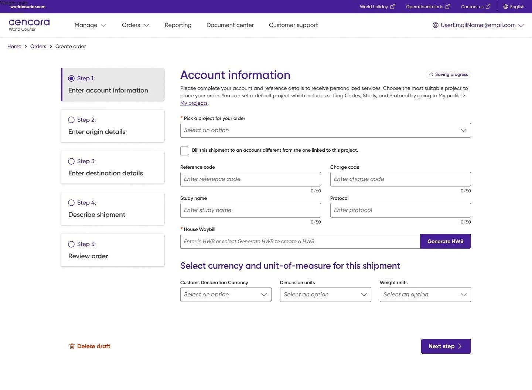The height and width of the screenshot is (390, 532).
Task: Expand the Manage menu
Action: pyautogui.click(x=91, y=25)
